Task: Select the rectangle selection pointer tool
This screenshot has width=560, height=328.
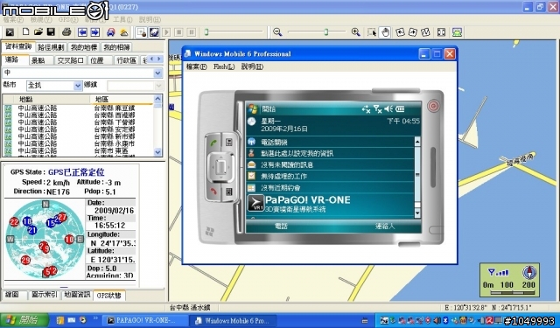Action: click(372, 32)
